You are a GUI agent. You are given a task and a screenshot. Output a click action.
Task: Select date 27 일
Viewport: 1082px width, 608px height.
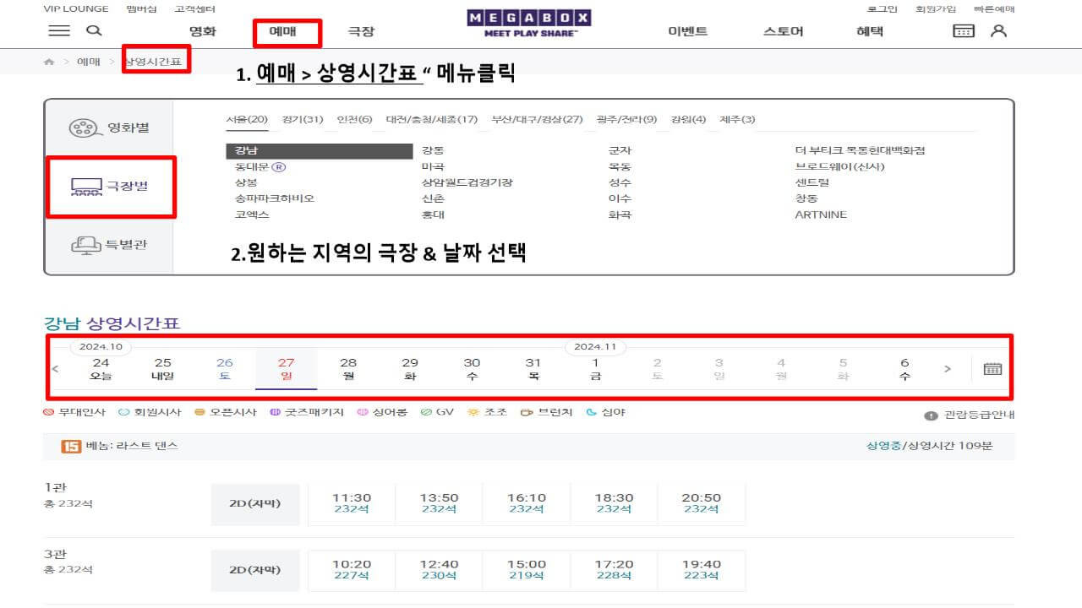coord(286,369)
